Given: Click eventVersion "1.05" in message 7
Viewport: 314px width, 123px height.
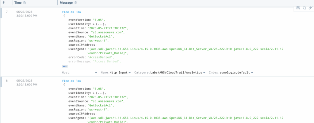Looking at the screenshot, I should [x=99, y=20].
